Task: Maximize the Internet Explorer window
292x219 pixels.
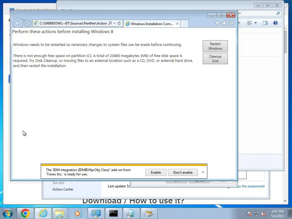Action: [221, 15]
